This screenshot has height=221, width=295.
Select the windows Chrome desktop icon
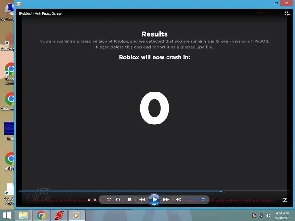[x=7, y=102]
